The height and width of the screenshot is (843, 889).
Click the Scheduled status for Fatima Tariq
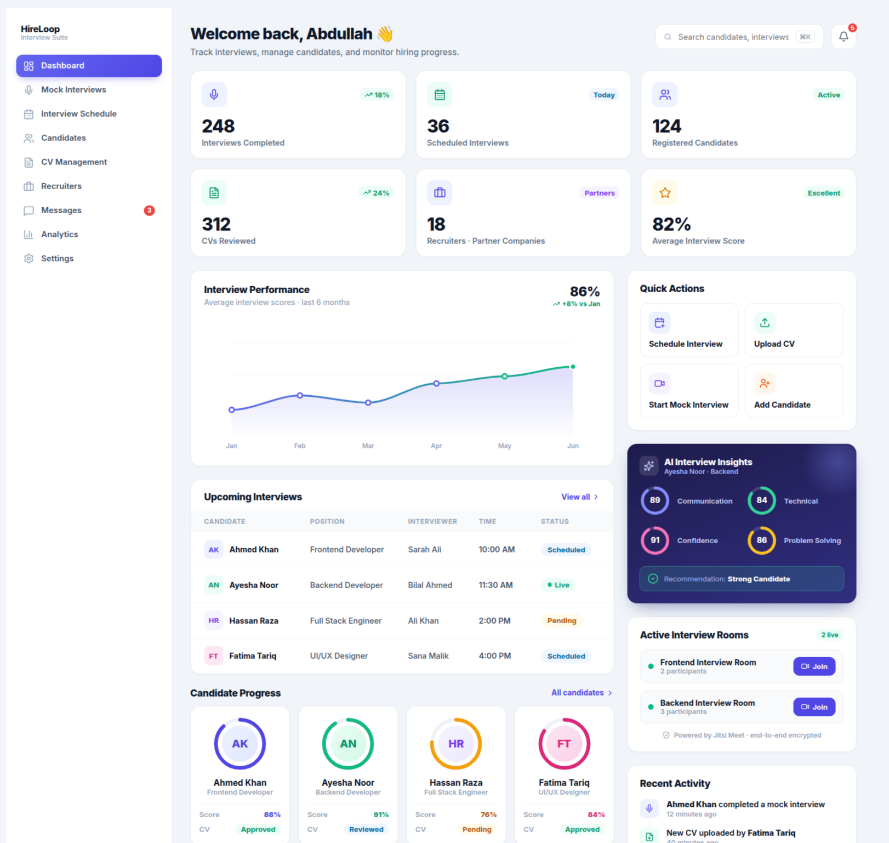[x=566, y=656]
